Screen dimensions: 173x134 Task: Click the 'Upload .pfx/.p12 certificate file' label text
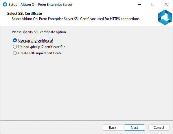point(42,47)
